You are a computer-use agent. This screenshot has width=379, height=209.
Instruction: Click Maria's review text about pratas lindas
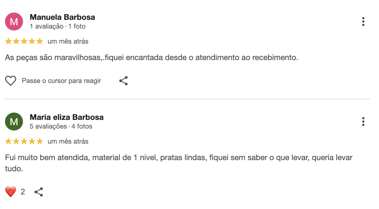point(179,158)
